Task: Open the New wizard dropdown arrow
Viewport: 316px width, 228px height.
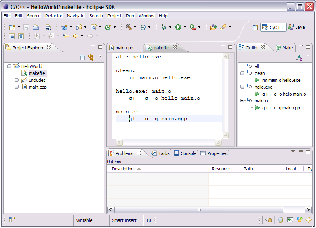Action: [19, 27]
